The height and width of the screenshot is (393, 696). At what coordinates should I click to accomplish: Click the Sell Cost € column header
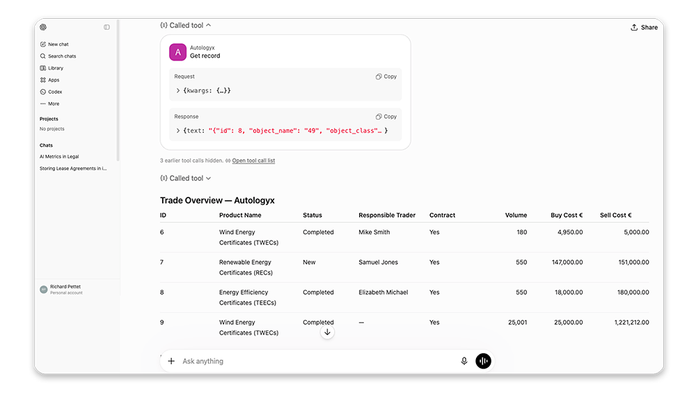(x=616, y=215)
